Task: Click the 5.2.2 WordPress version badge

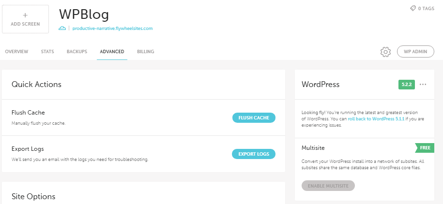Action: coord(407,85)
